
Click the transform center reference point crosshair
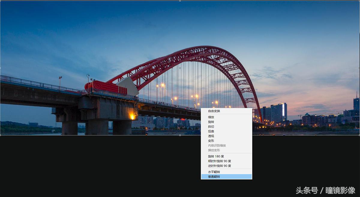pos(180,68)
